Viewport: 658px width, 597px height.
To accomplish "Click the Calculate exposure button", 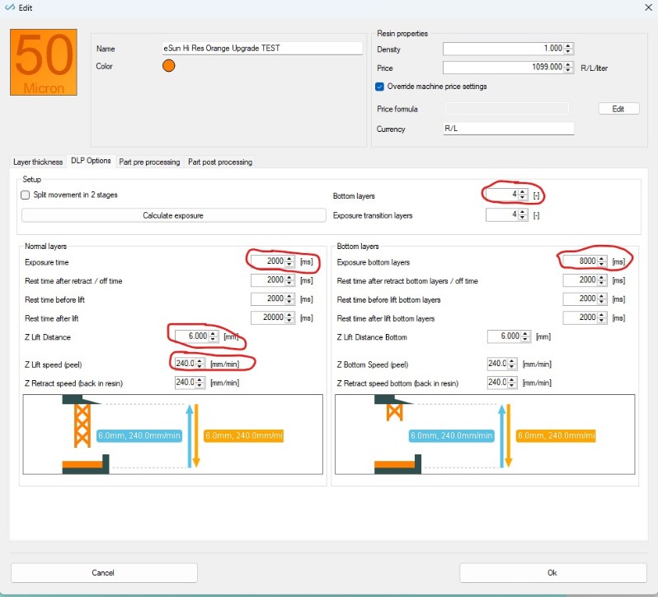I will pyautogui.click(x=173, y=215).
